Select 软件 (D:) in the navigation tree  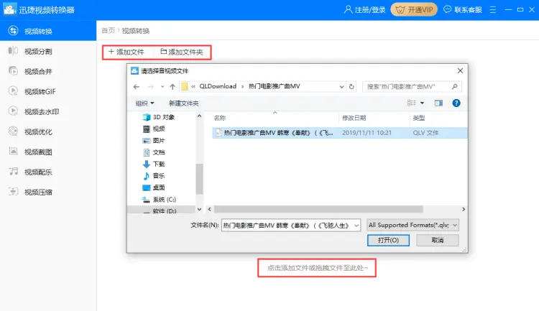[160, 210]
